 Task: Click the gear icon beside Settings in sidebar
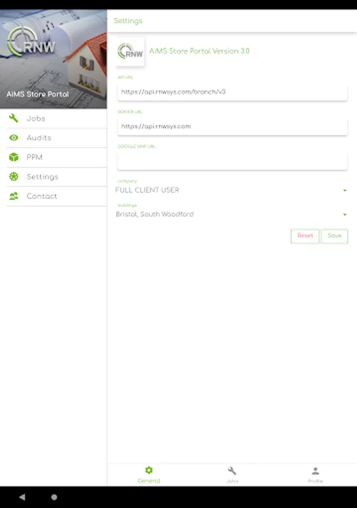14,177
